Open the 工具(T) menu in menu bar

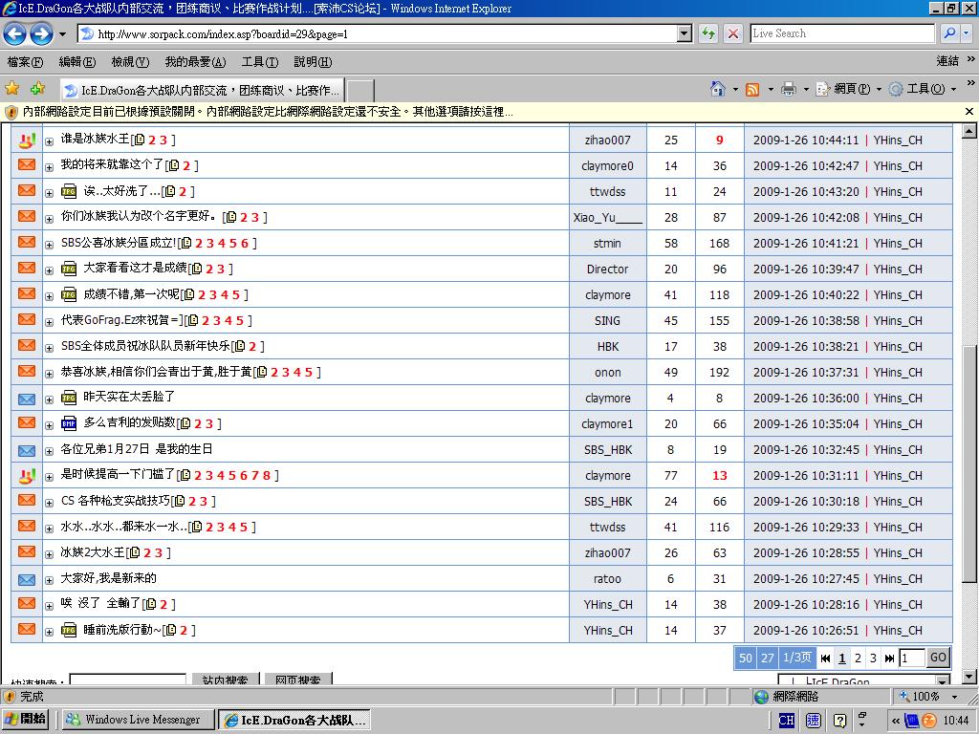pyautogui.click(x=259, y=62)
